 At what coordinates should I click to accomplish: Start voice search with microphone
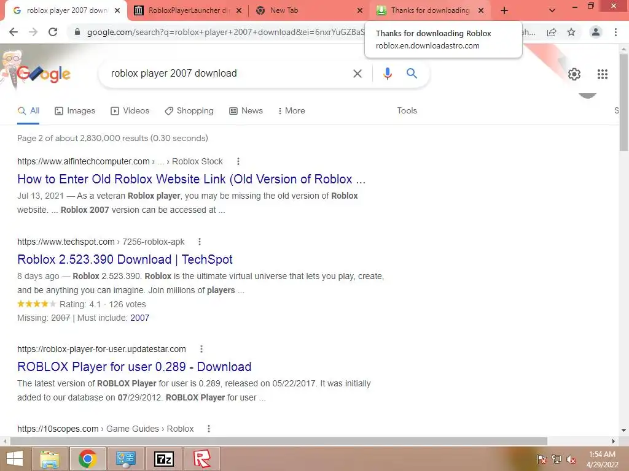click(x=387, y=74)
